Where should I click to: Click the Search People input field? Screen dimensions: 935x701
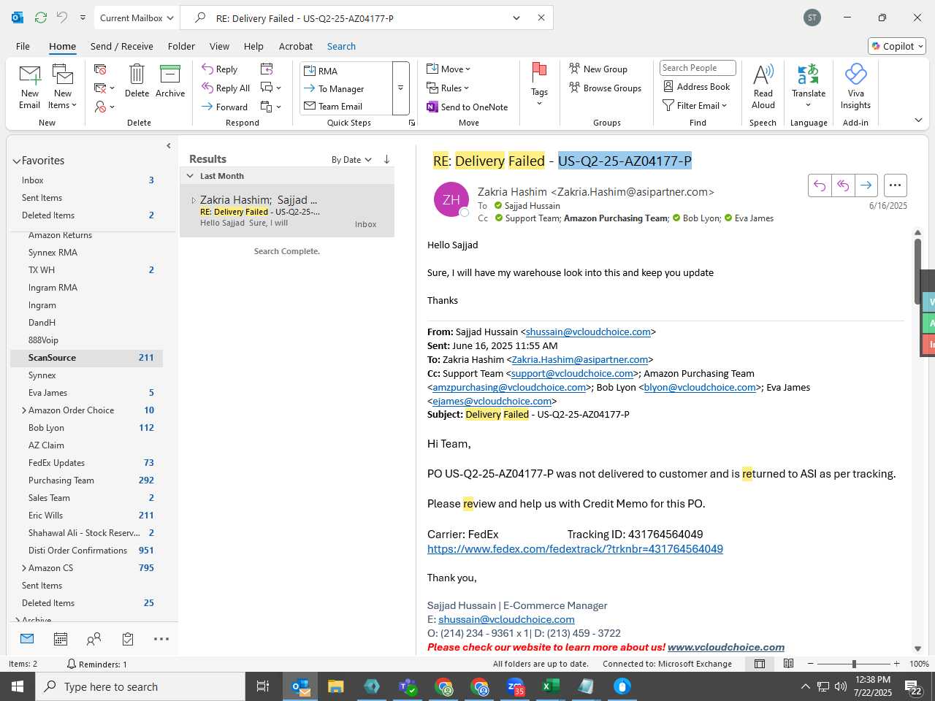[698, 68]
